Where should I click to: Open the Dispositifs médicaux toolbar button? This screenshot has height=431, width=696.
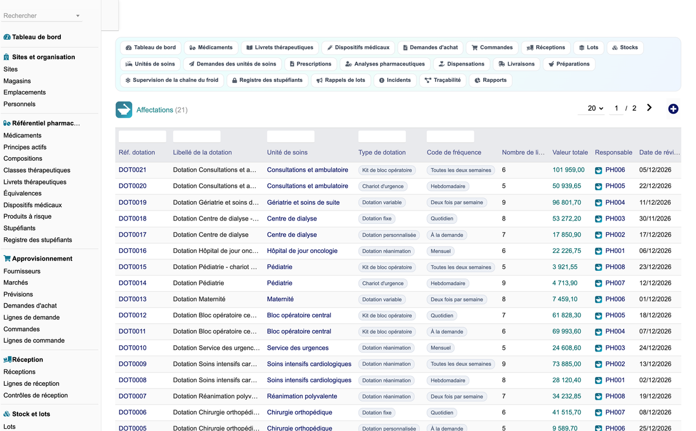[x=358, y=48]
